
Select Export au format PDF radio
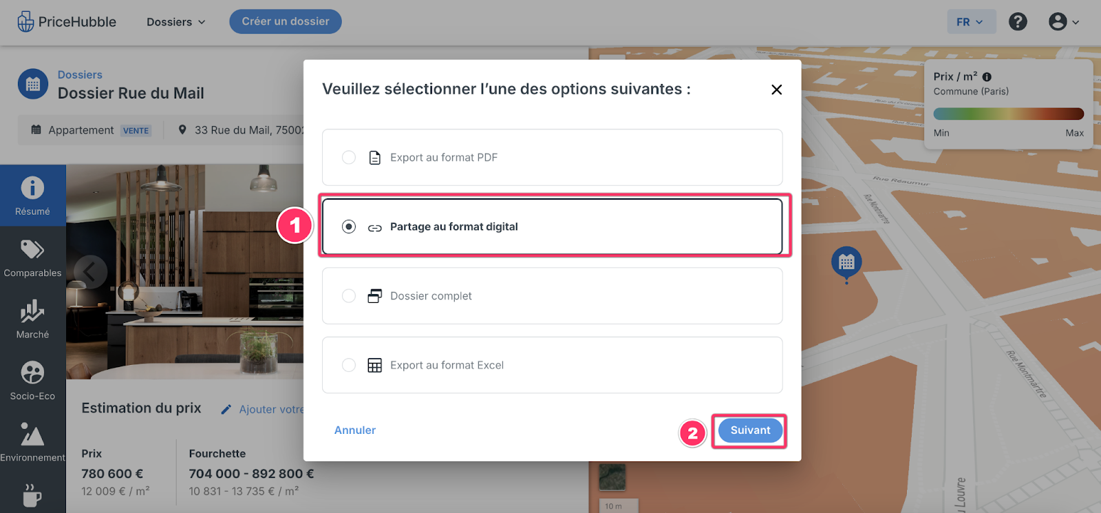tap(349, 158)
